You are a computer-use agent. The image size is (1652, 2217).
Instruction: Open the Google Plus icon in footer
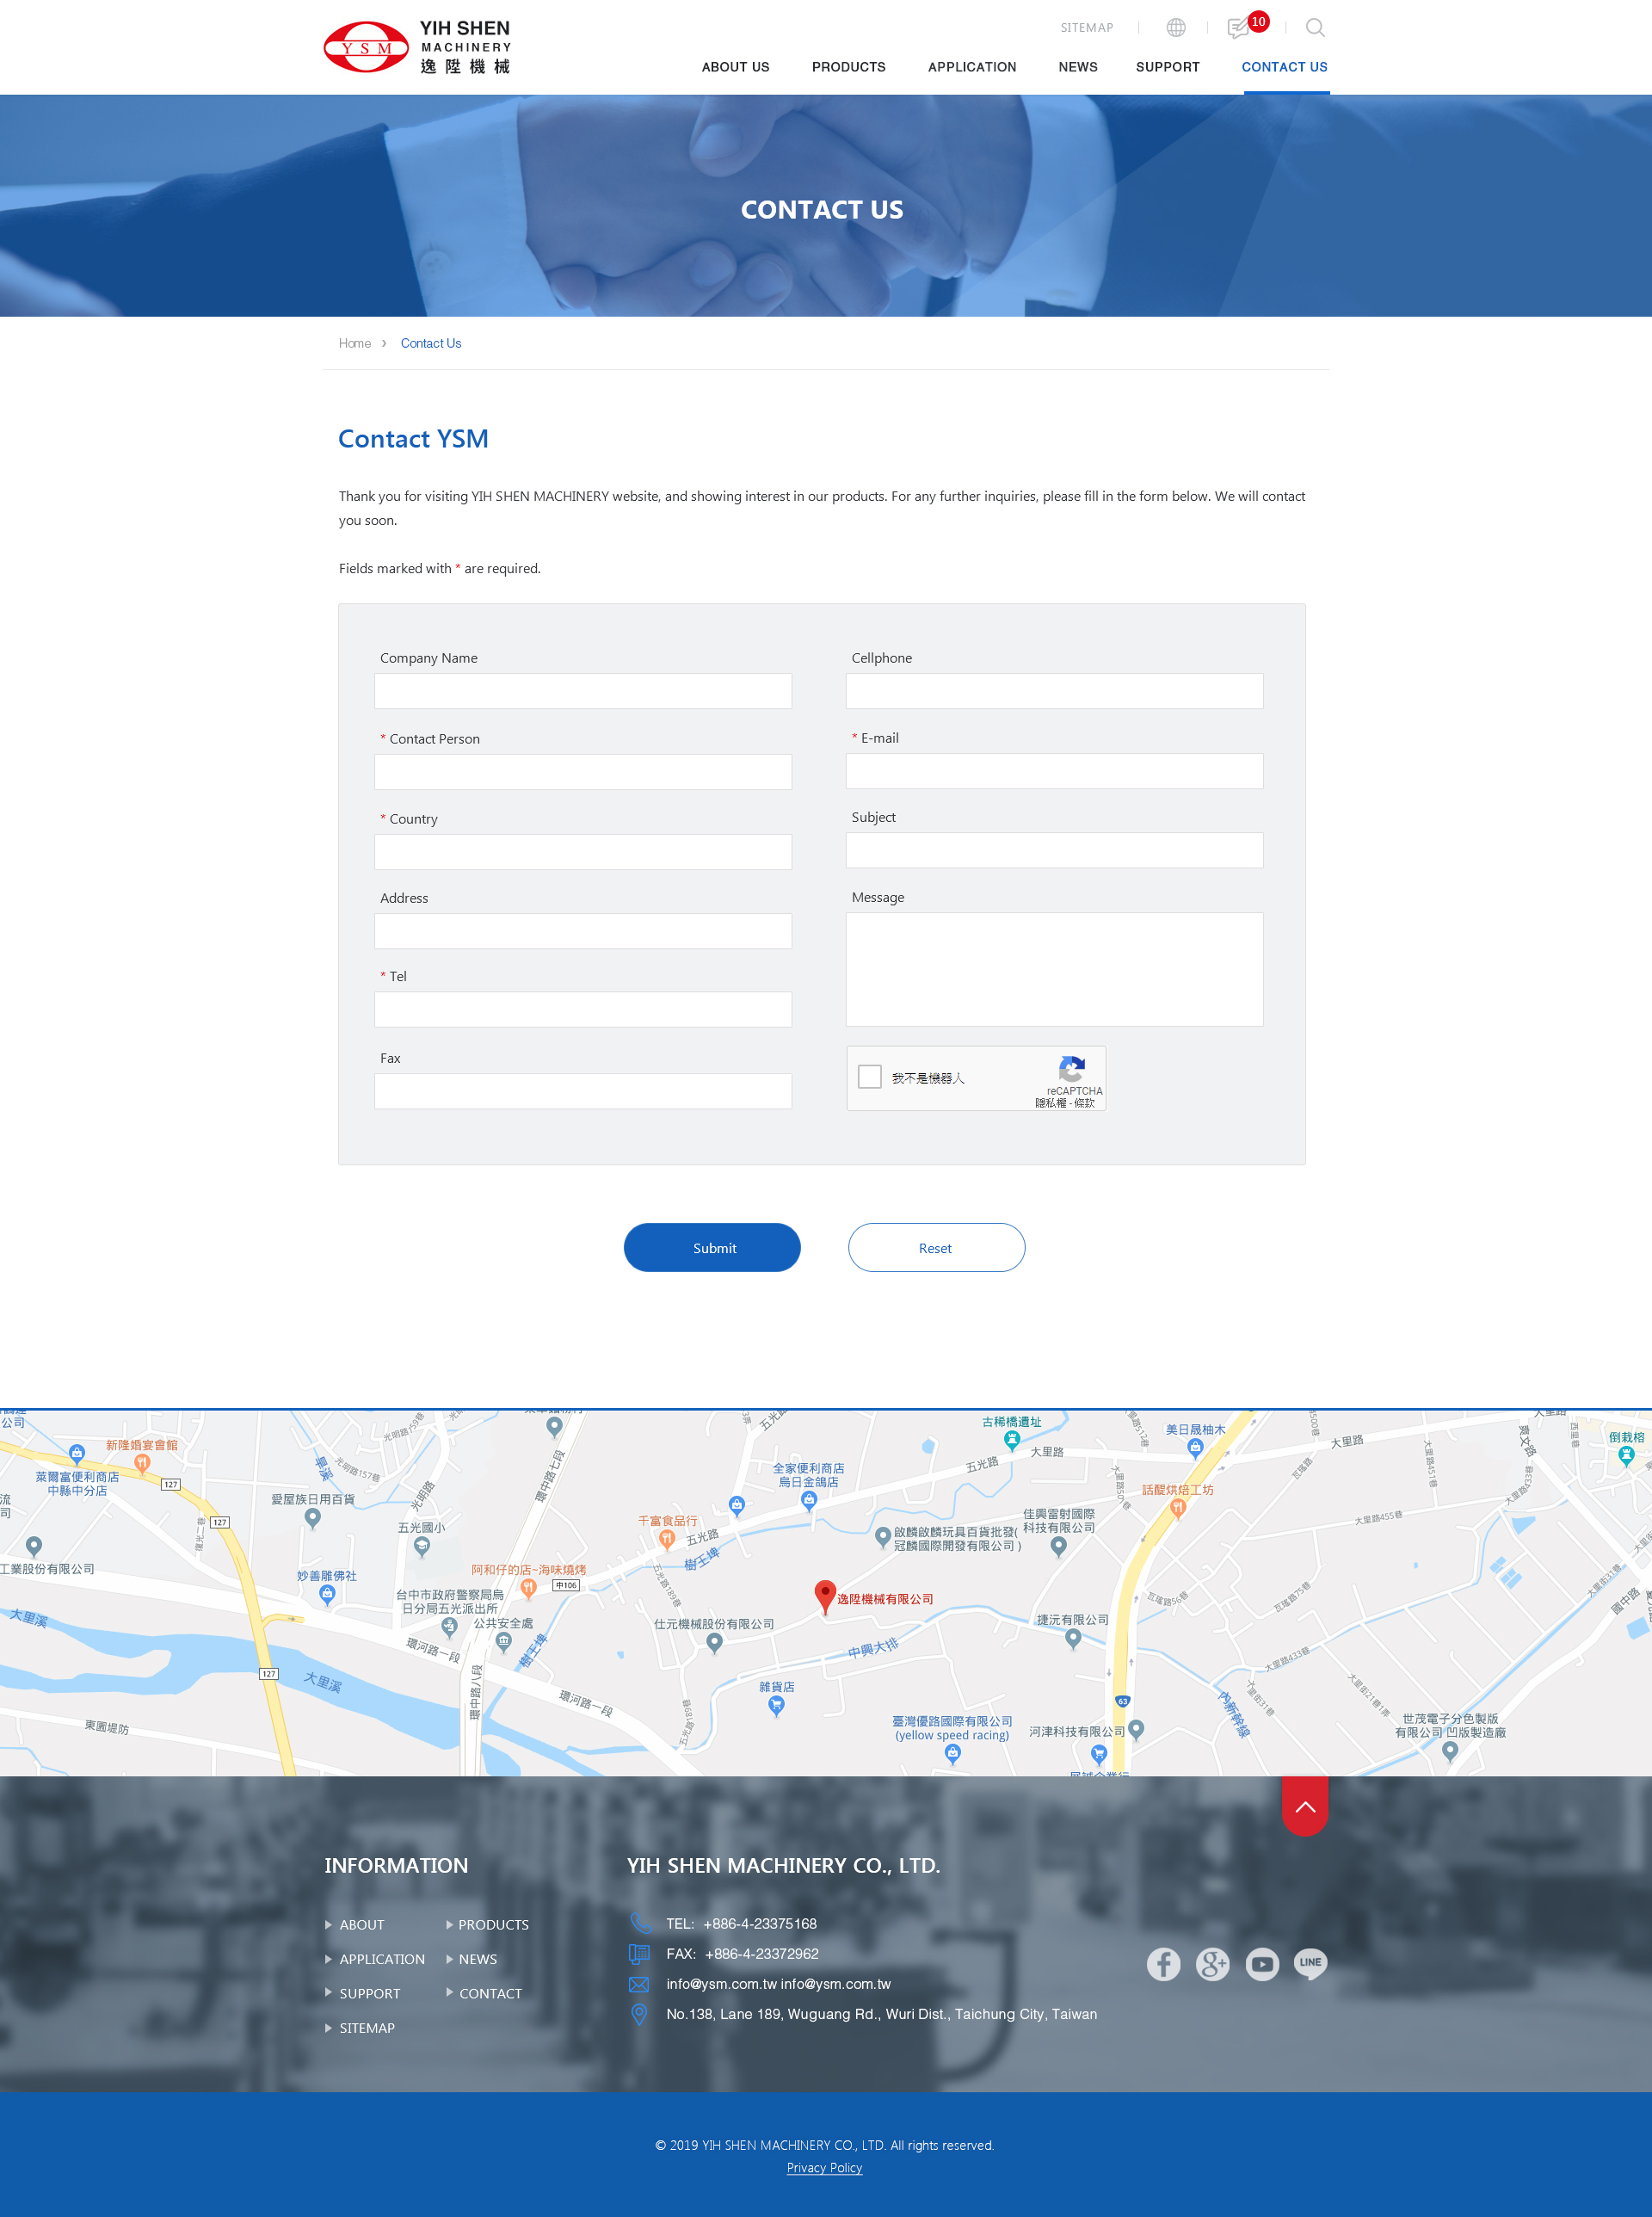click(x=1212, y=1964)
